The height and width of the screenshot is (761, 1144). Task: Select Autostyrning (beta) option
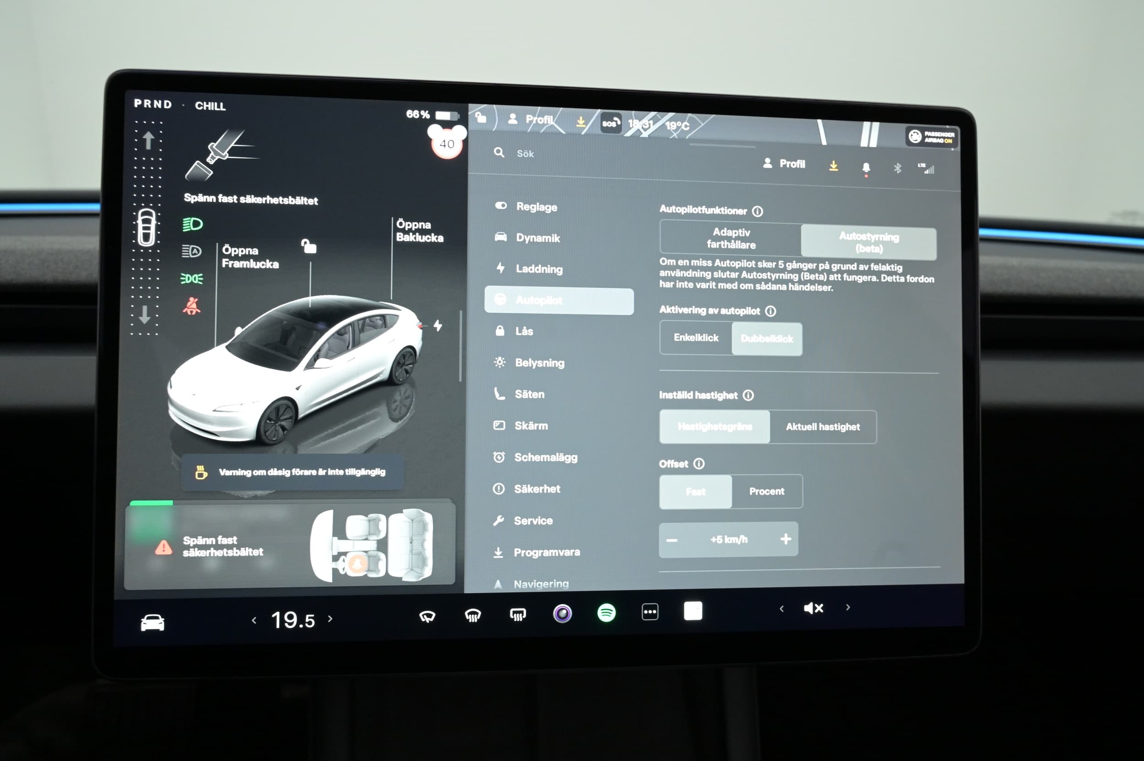pos(869,242)
